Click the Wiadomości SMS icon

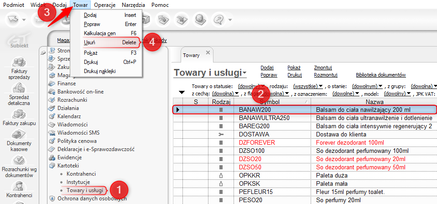pyautogui.click(x=52, y=133)
